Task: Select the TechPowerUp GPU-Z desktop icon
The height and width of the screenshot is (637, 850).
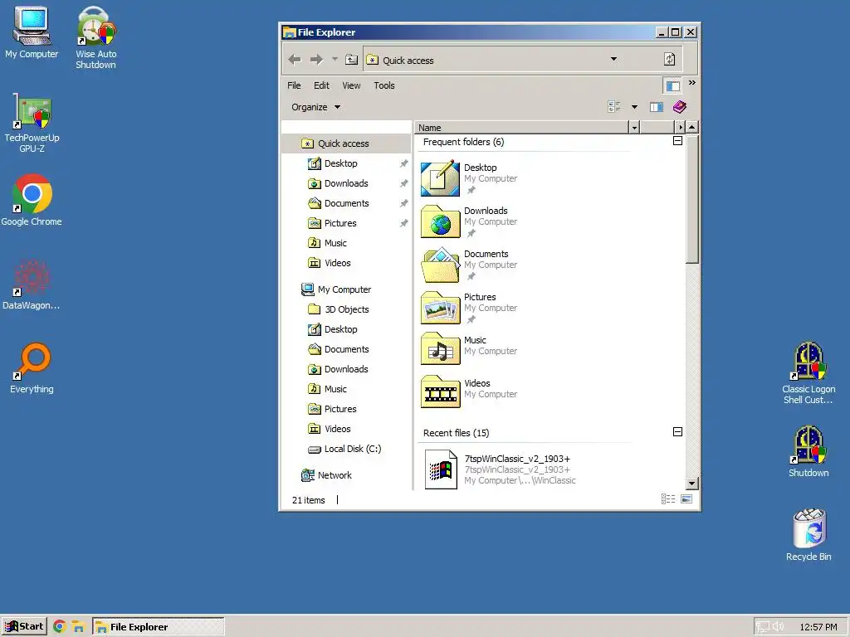Action: 32,123
